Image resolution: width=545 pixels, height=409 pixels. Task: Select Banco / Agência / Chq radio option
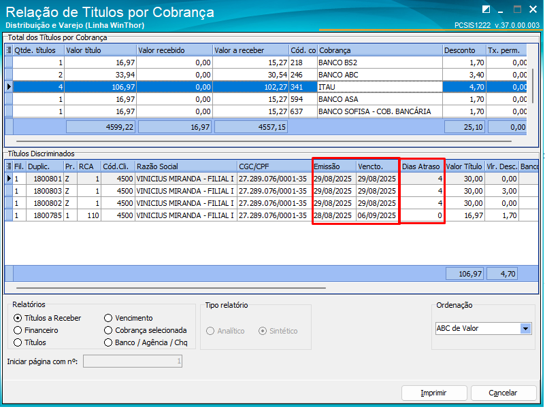[146, 342]
